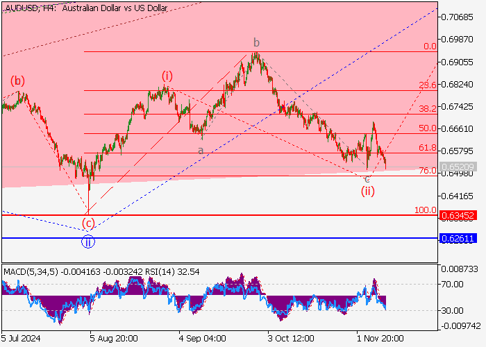Click the price axis value 0.67425
The width and height of the screenshot is (486, 347).
[457, 107]
